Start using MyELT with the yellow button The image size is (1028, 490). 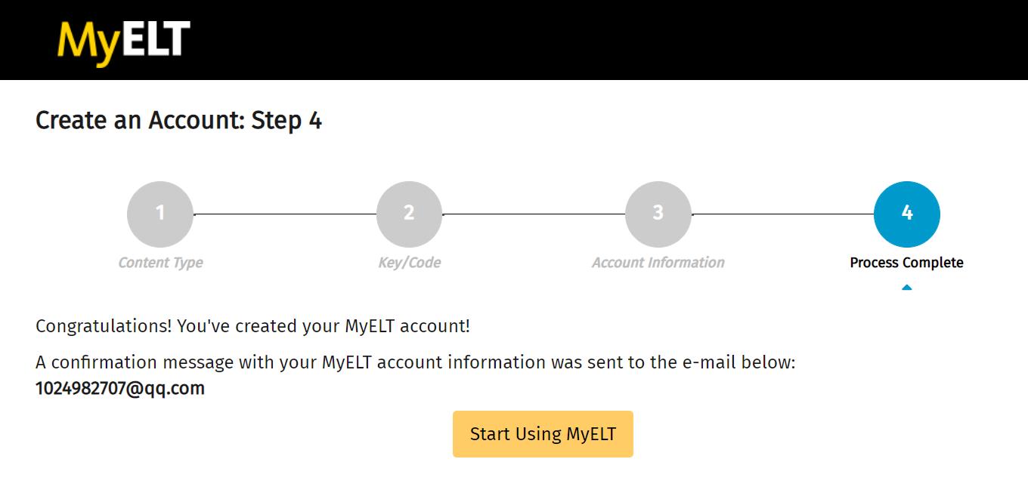pos(543,434)
